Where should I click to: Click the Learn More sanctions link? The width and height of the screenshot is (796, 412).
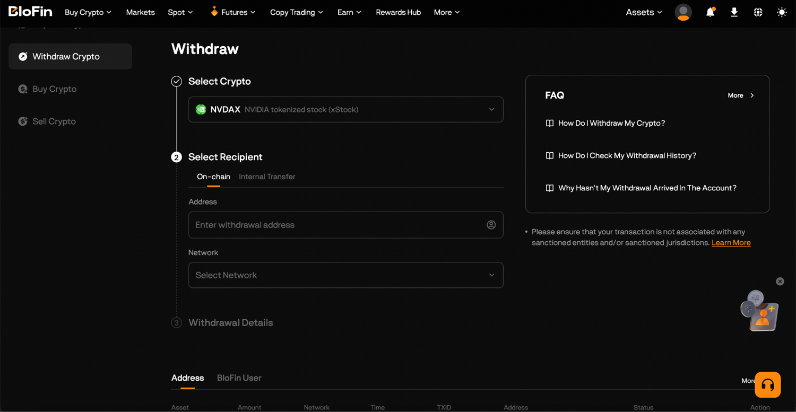[x=731, y=243]
